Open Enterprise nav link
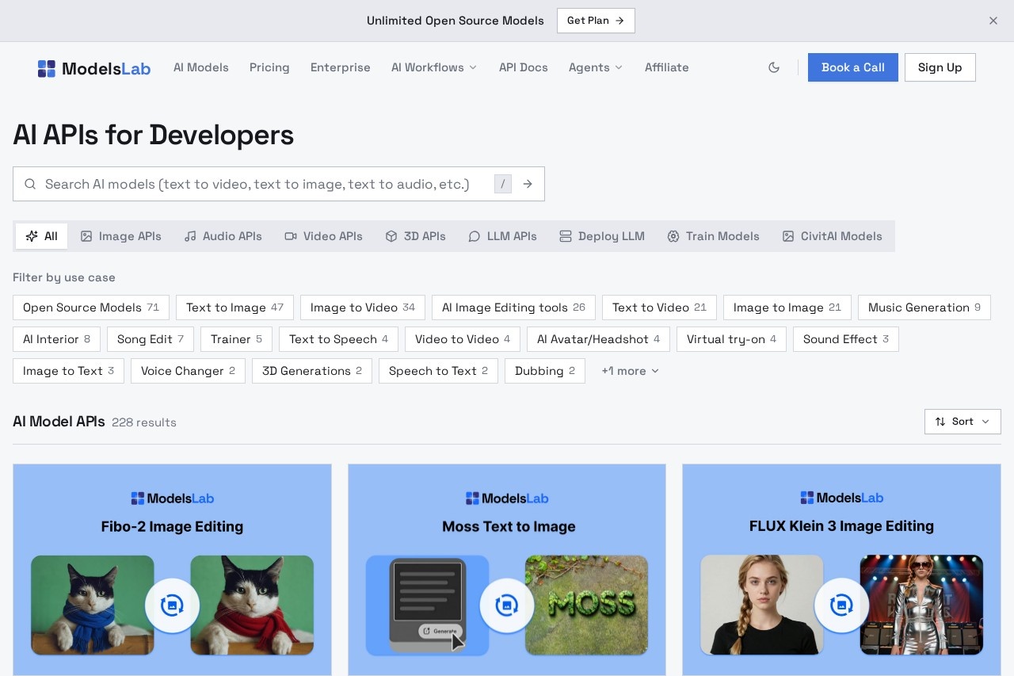Viewport: 1014px width, 676px height. [x=341, y=67]
